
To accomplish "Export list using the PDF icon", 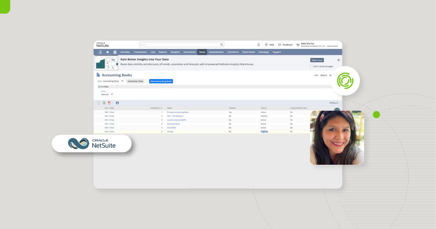I will click(109, 103).
